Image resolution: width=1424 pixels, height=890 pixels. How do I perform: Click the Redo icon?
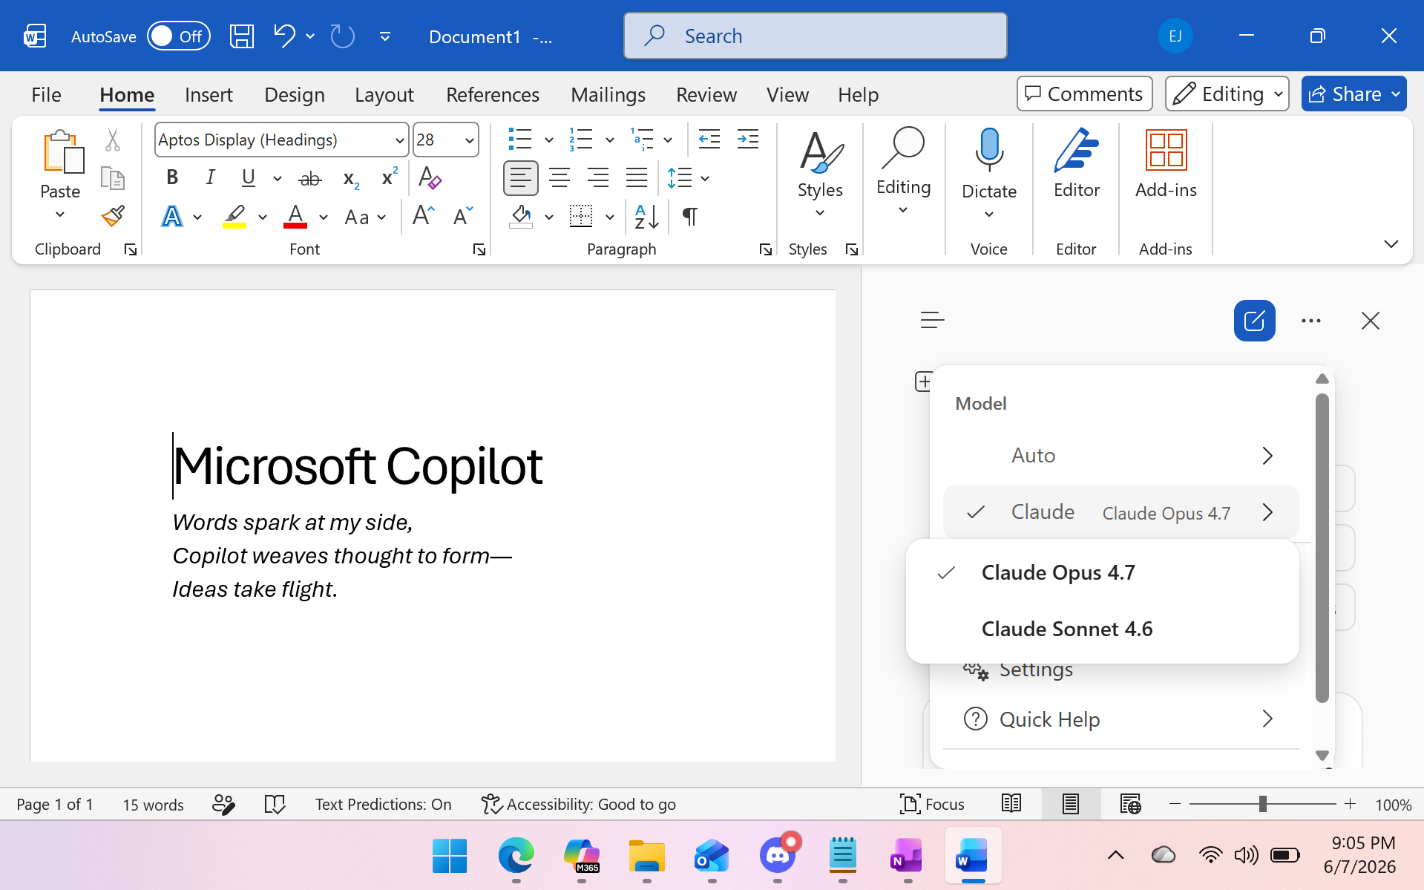[343, 36]
